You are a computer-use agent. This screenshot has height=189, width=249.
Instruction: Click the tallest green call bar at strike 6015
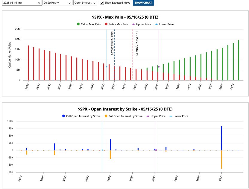239,60
